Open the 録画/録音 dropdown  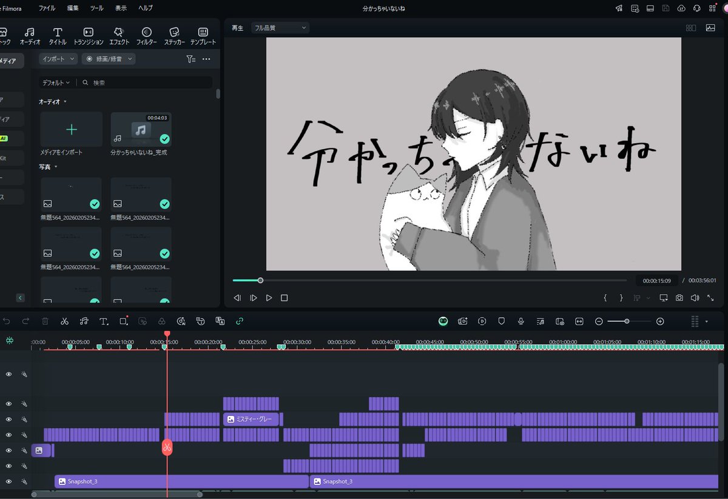pos(109,59)
